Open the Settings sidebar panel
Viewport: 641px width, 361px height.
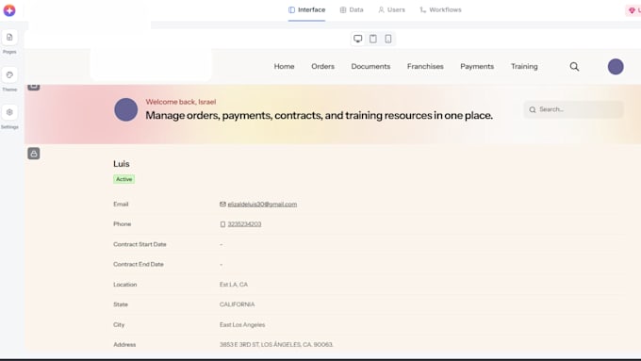coord(9,117)
